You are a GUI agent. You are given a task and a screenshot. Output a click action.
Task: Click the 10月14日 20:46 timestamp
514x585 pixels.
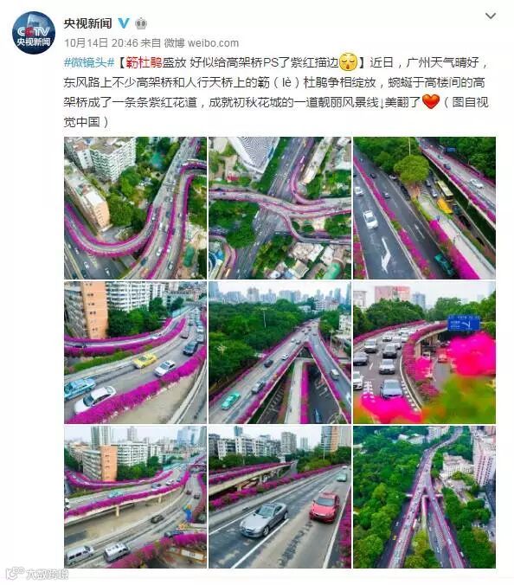click(101, 43)
